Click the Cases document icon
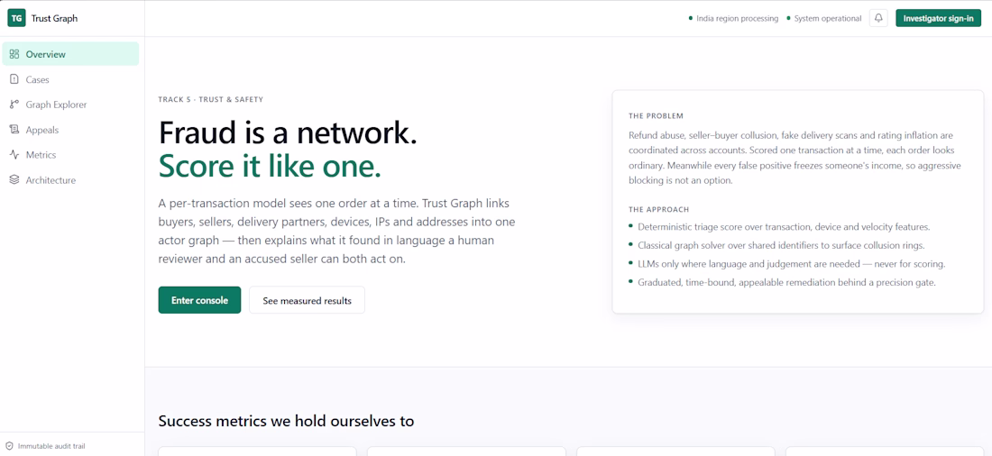This screenshot has height=456, width=992. point(14,79)
